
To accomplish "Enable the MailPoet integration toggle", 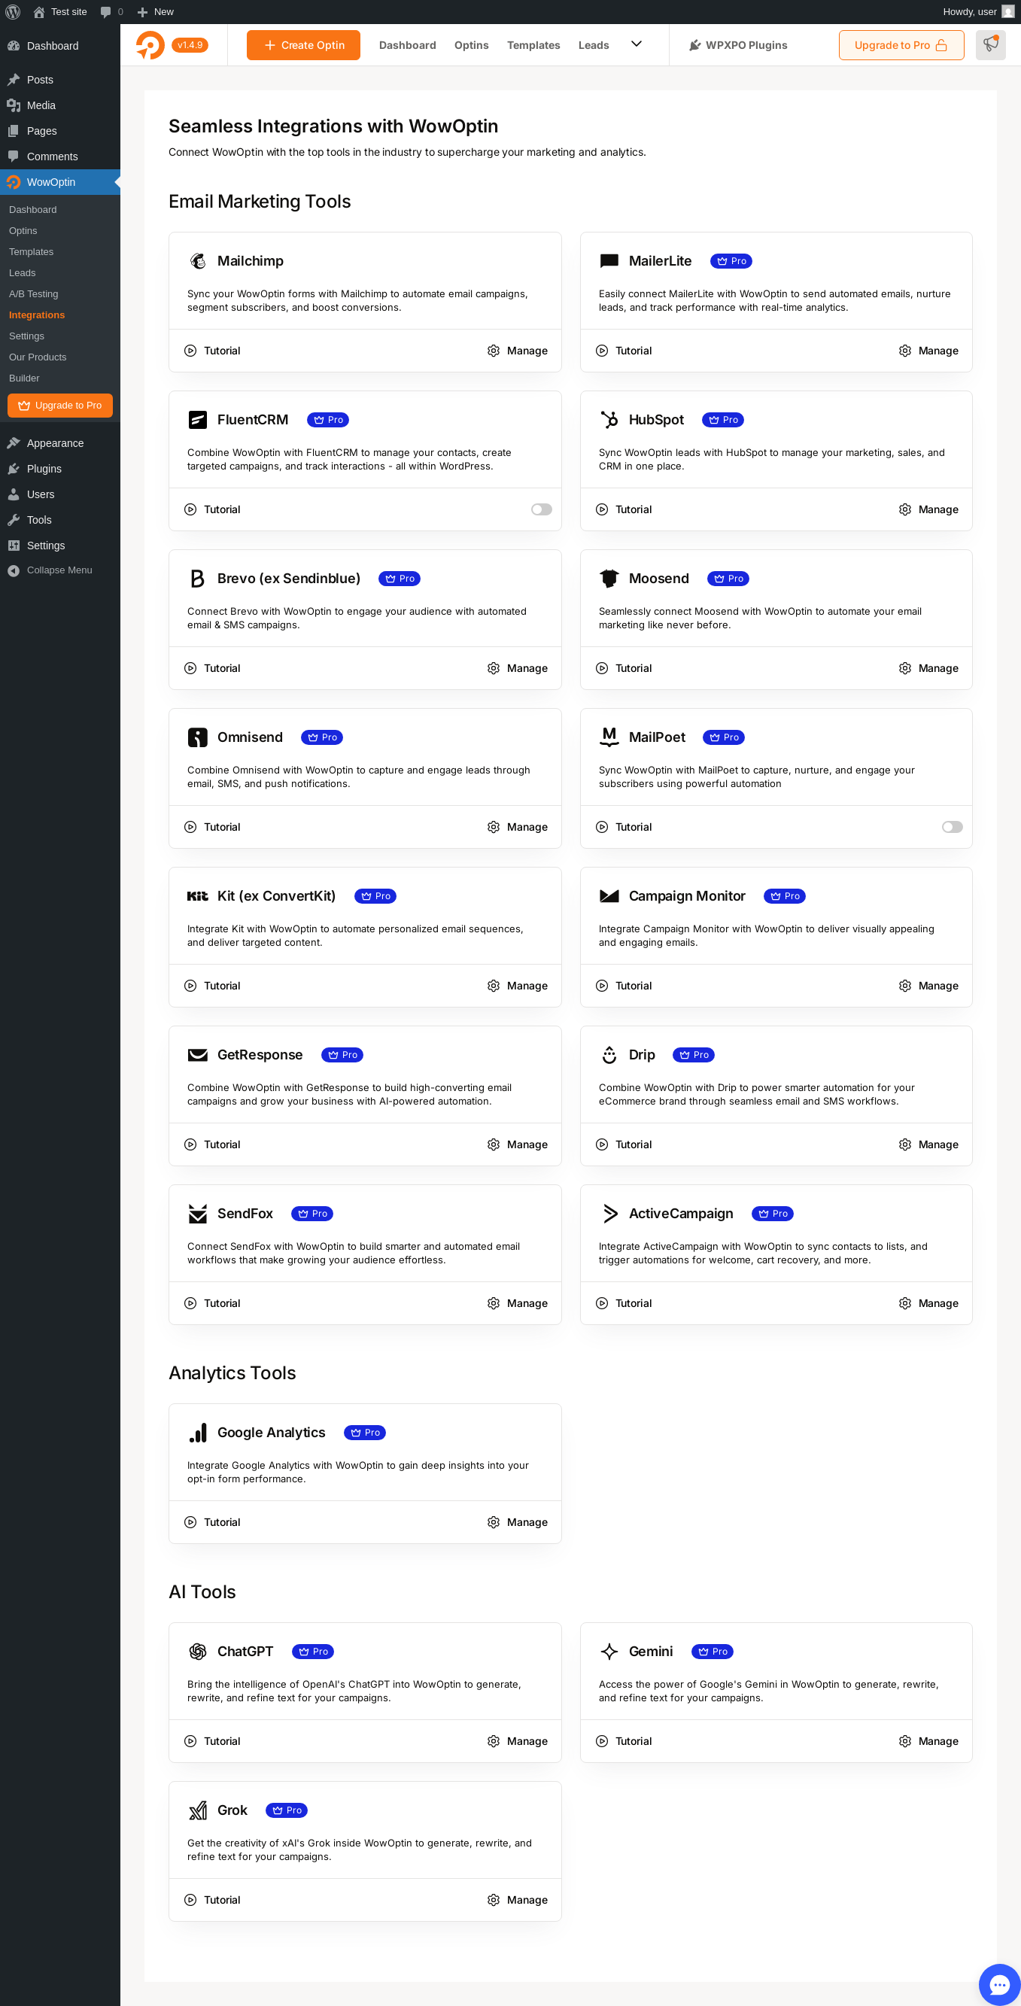I will click(952, 828).
